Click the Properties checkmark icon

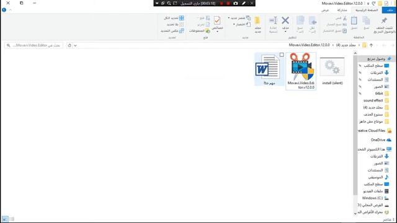click(217, 20)
